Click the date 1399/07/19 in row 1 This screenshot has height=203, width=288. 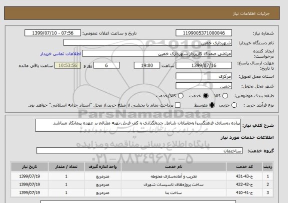click(29, 176)
